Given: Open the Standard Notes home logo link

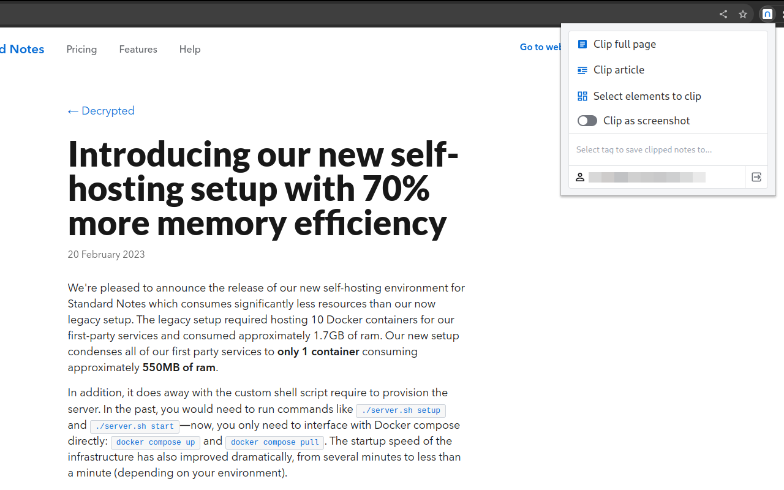Looking at the screenshot, I should (22, 49).
